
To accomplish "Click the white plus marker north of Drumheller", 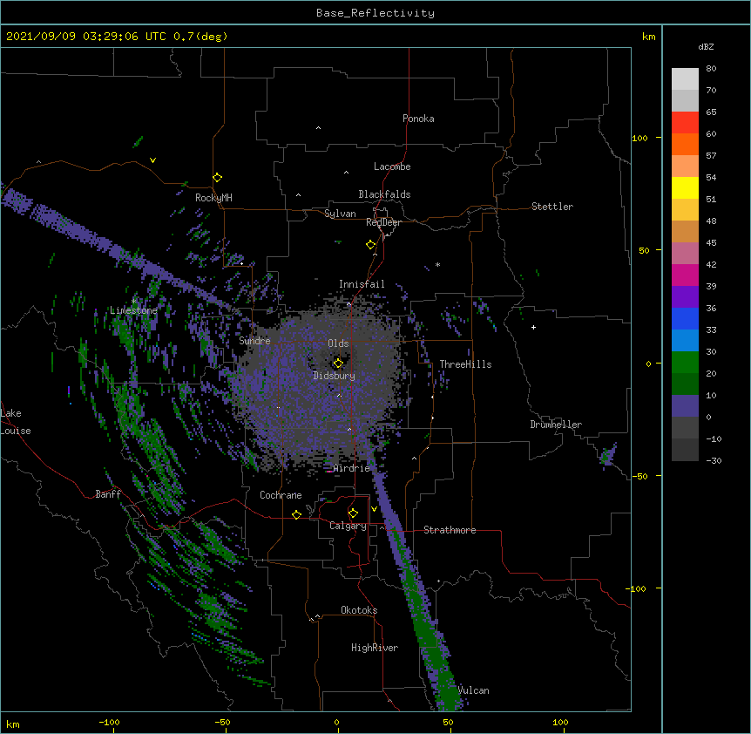I will point(533,327).
